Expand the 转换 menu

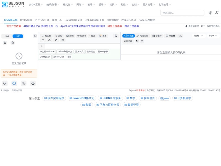coord(113,4)
